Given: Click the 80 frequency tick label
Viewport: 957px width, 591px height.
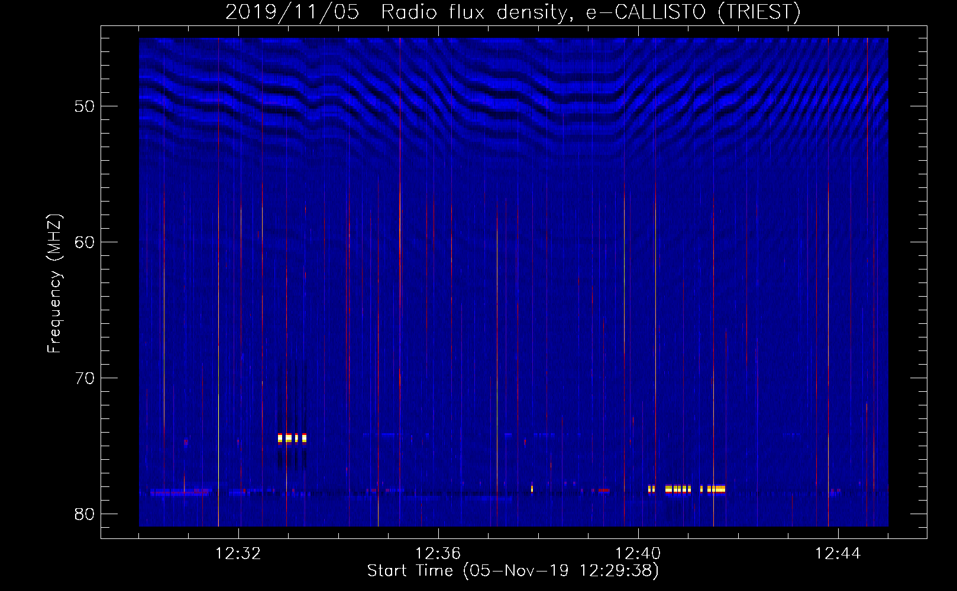Looking at the screenshot, I should [85, 514].
